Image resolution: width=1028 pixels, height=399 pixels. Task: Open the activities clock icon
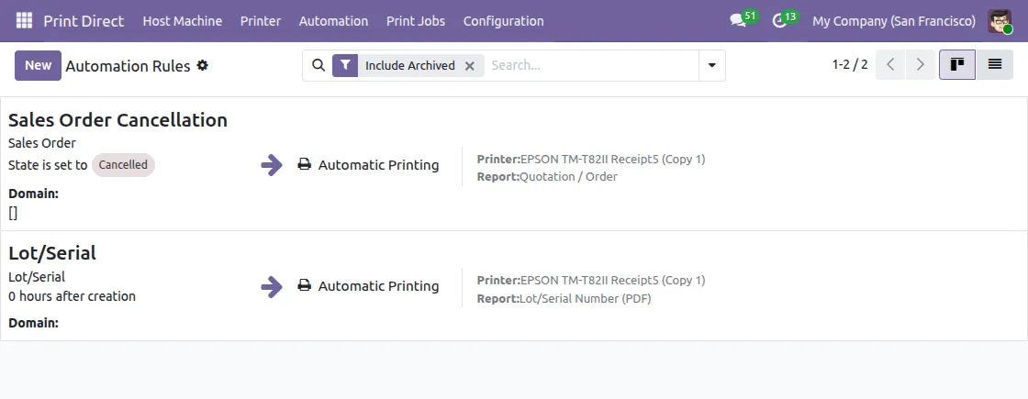point(780,20)
